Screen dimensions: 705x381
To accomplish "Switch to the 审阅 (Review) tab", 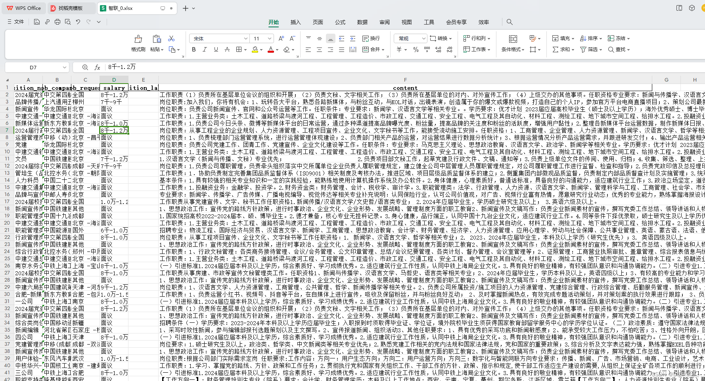I will click(385, 22).
